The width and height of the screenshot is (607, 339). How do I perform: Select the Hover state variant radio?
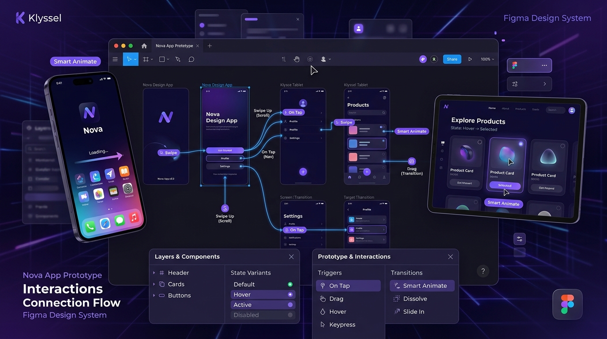(x=290, y=294)
